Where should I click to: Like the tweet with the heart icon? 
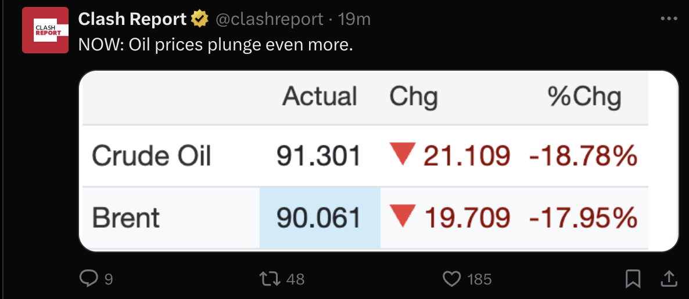coord(451,279)
